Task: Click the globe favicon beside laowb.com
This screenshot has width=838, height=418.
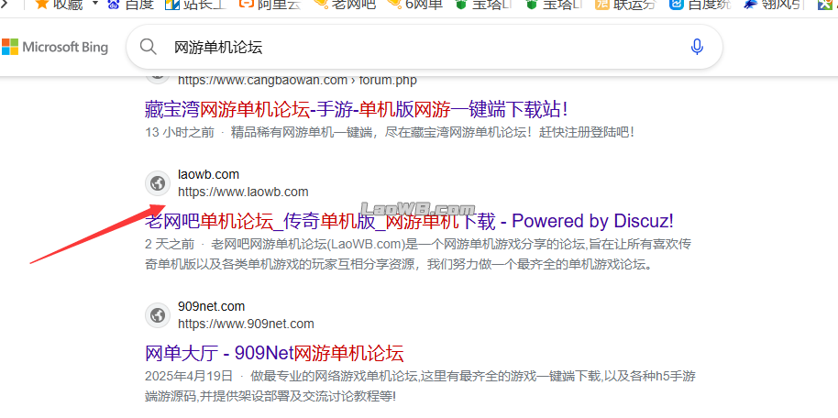Action: 157,183
